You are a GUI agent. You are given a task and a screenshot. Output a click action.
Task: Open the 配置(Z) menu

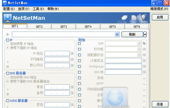(9, 9)
